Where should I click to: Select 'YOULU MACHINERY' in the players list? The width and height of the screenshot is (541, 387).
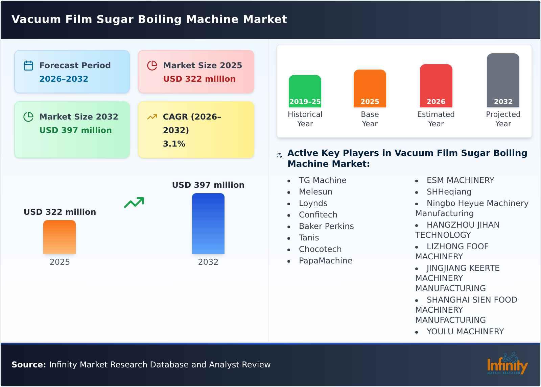pyautogui.click(x=465, y=332)
